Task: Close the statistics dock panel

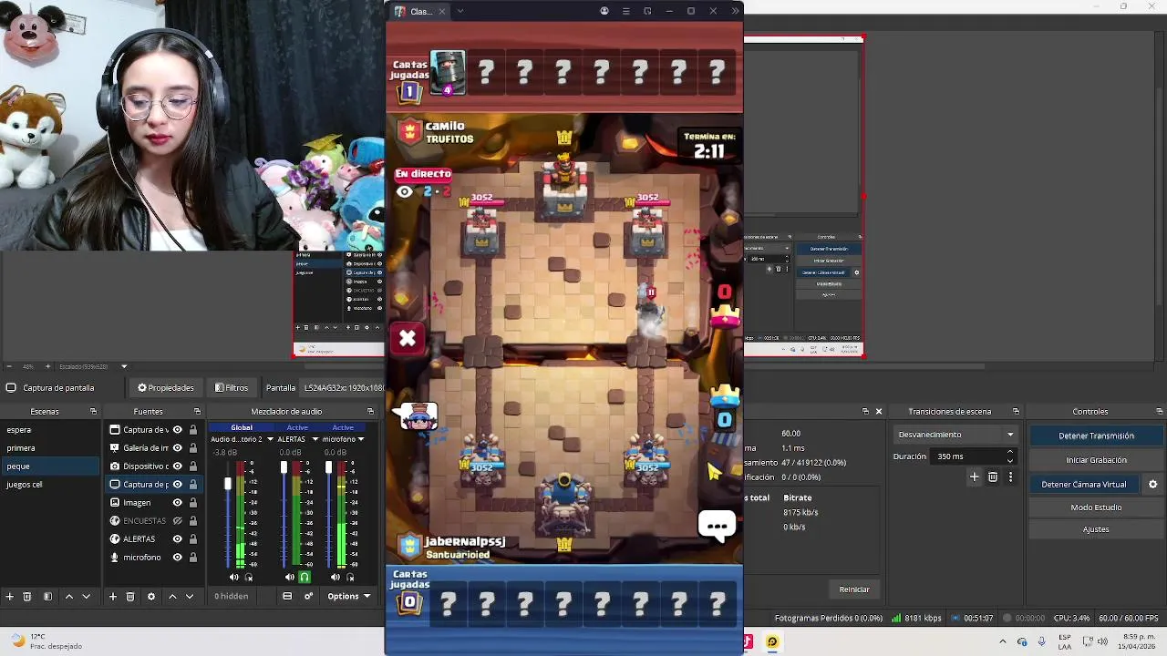Action: point(879,411)
